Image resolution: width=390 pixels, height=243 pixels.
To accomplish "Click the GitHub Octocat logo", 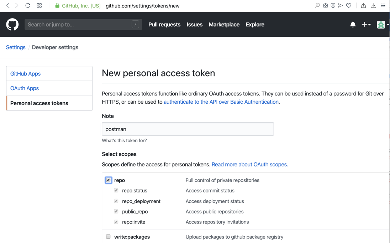I will [12, 25].
